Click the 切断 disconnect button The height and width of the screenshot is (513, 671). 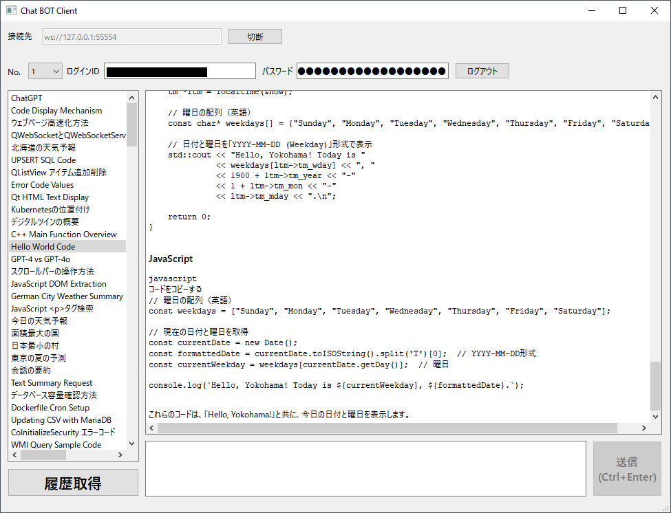click(x=255, y=36)
